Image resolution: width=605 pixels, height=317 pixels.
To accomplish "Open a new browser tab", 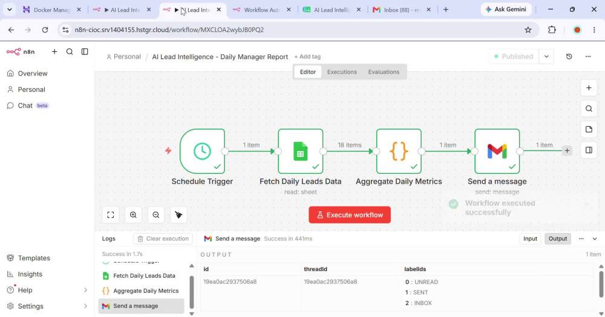I will (x=446, y=10).
